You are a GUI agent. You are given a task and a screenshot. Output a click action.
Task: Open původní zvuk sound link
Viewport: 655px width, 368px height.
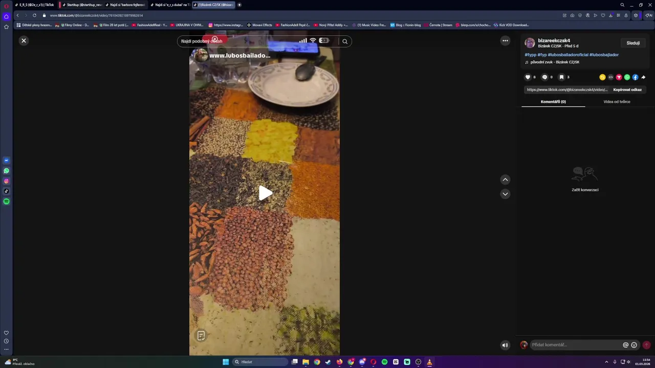coord(555,62)
